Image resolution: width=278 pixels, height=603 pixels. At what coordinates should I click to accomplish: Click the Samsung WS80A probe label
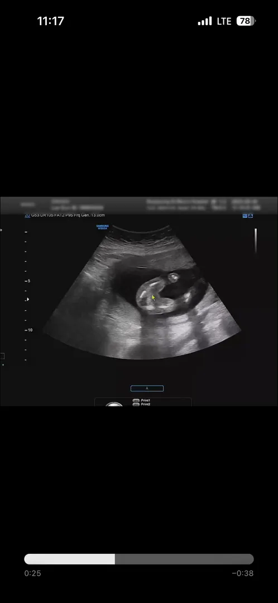[x=102, y=227]
